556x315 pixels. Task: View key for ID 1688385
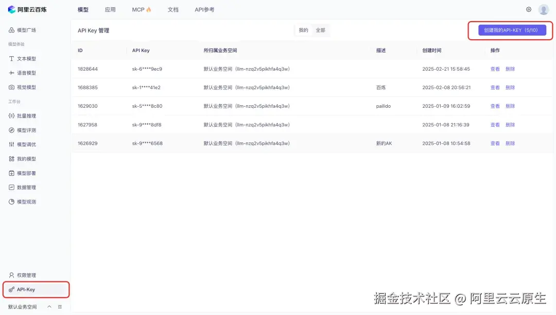point(495,87)
